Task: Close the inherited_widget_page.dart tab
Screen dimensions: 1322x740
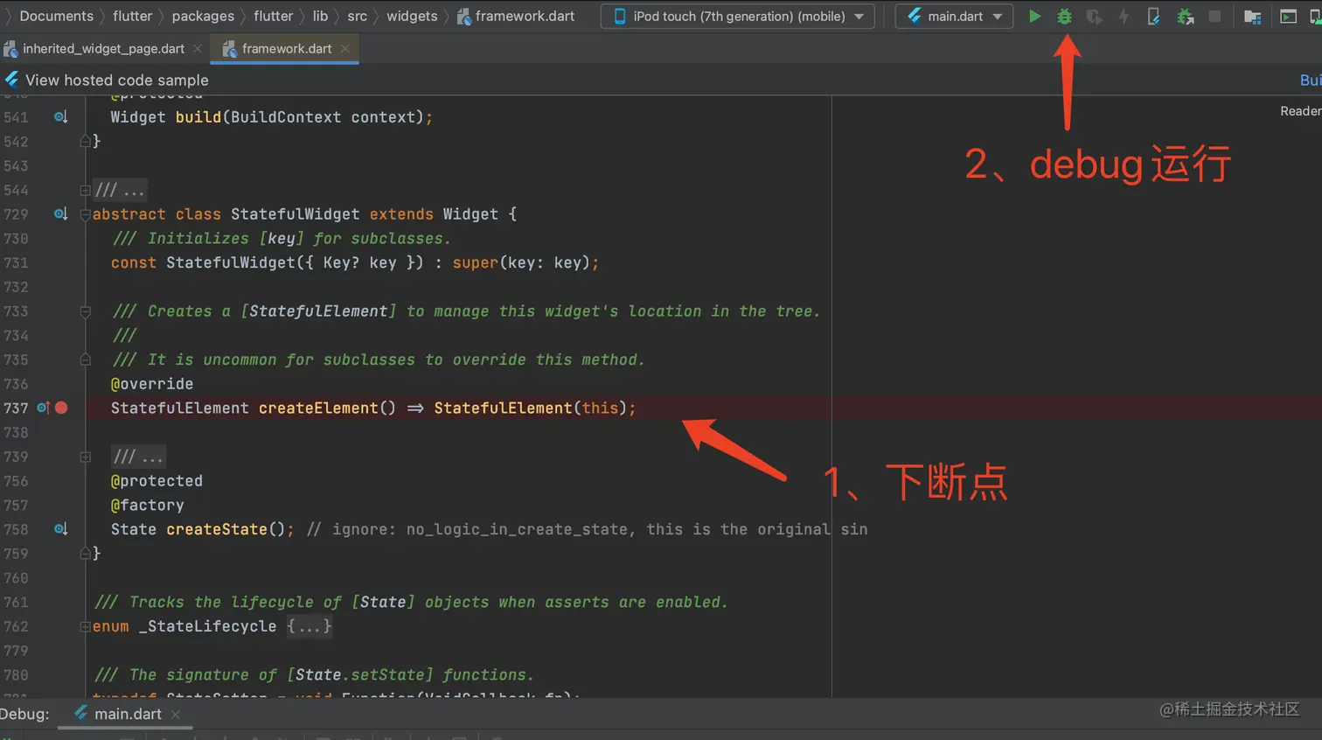Action: 198,48
